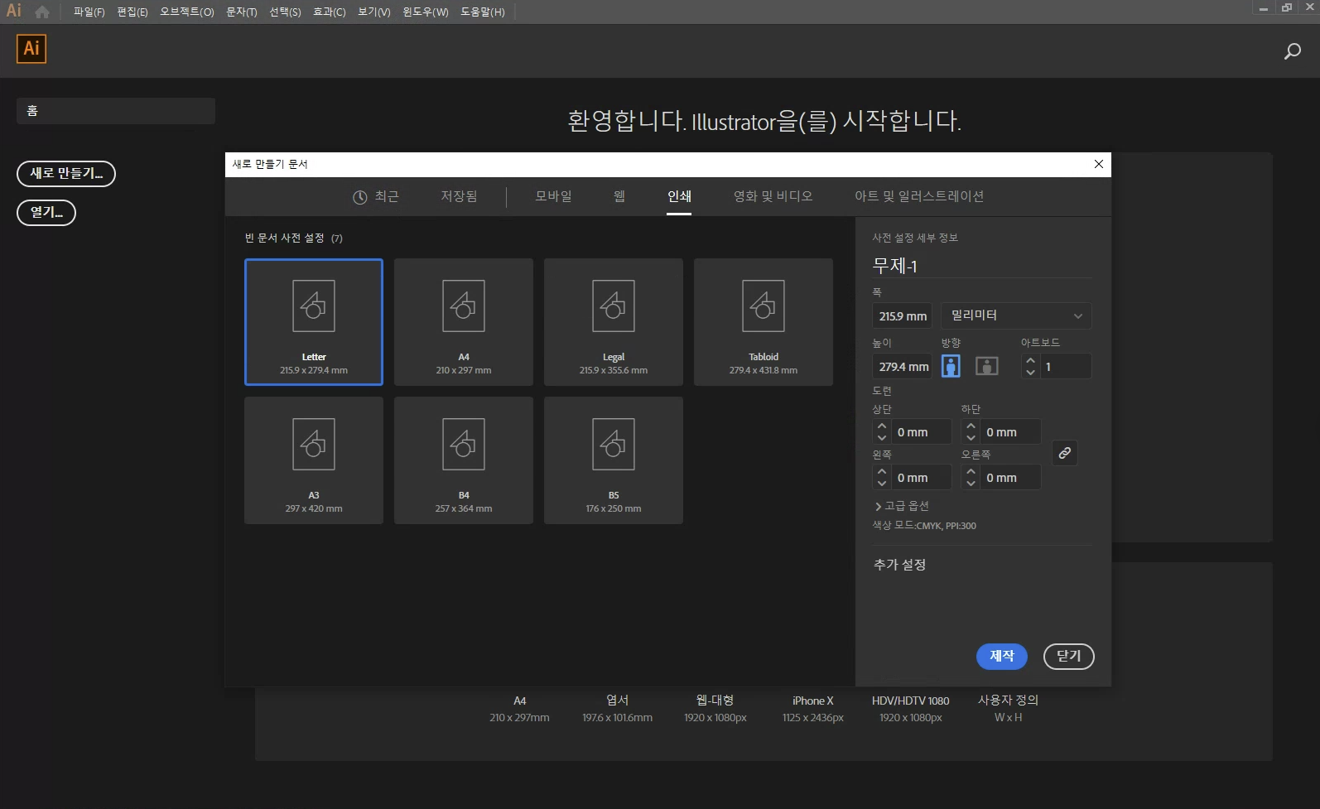Pick the Tabloid preset card
Viewport: 1320px width, 809px height.
click(x=764, y=322)
